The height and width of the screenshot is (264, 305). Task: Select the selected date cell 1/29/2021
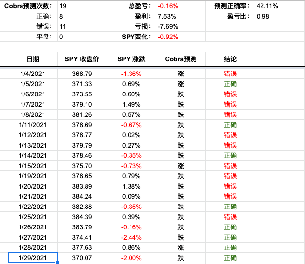(33, 258)
